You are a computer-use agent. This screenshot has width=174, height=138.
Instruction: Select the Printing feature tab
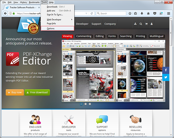(x=140, y=36)
